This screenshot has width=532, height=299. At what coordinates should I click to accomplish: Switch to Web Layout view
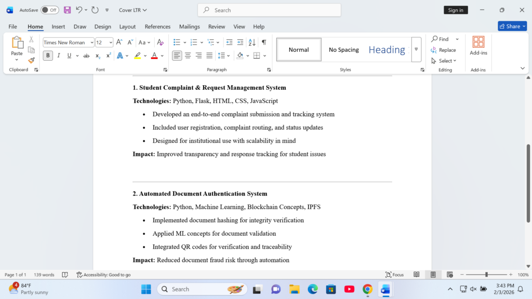[x=449, y=275]
